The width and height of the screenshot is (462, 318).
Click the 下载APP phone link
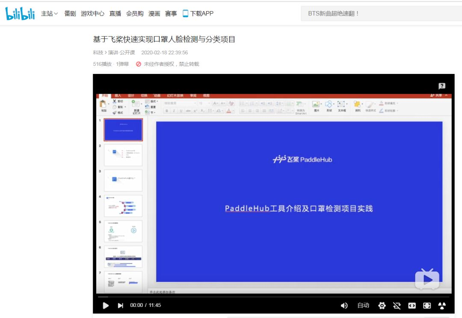coord(198,14)
